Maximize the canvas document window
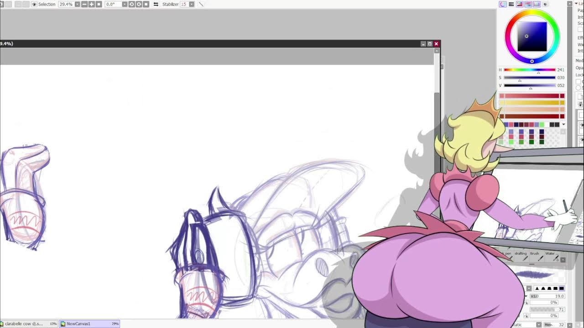Viewport: 584px width, 328px height. pyautogui.click(x=430, y=44)
